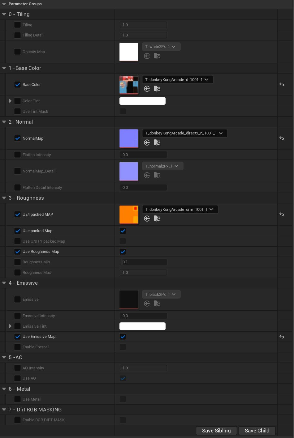Uncheck the Use Roughness Map value
The height and width of the screenshot is (438, 294).
point(123,252)
